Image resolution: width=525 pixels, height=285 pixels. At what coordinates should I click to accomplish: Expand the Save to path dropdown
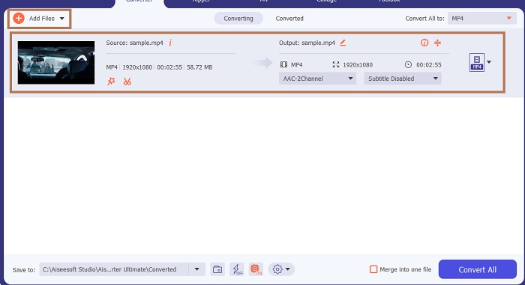(196, 269)
